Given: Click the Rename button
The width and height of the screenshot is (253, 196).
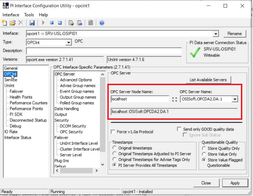Looking at the screenshot, I should point(235,33).
